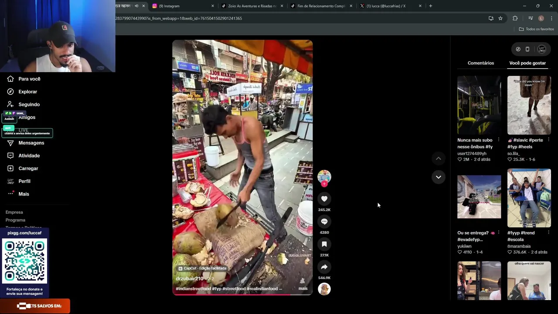Open the 'How did you know I'm slavic' thumbnail

[529, 105]
